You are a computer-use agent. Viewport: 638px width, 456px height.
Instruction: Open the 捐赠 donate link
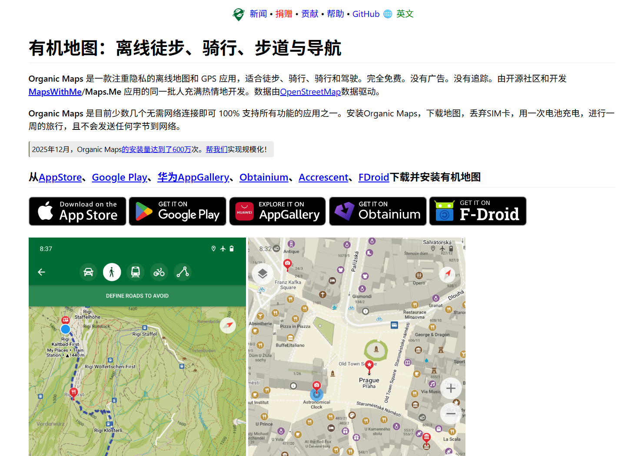[284, 14]
